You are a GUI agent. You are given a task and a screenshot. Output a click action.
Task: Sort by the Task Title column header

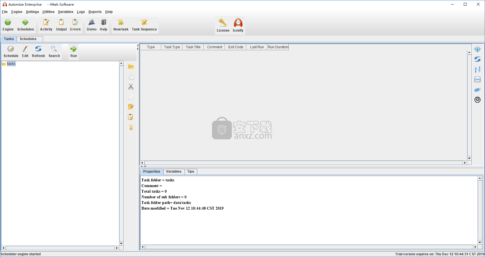[x=193, y=47]
